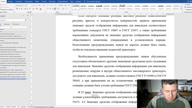Click the paste options popup in document
This screenshot has width=192, height=108.
click(x=95, y=95)
